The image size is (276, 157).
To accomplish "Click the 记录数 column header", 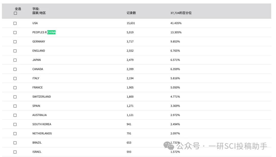I will 131,13.
